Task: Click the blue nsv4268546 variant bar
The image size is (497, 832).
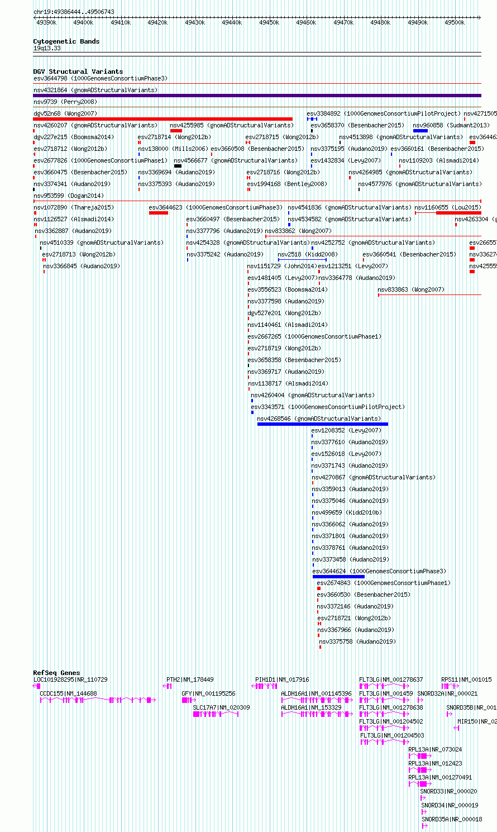Action: coord(322,424)
